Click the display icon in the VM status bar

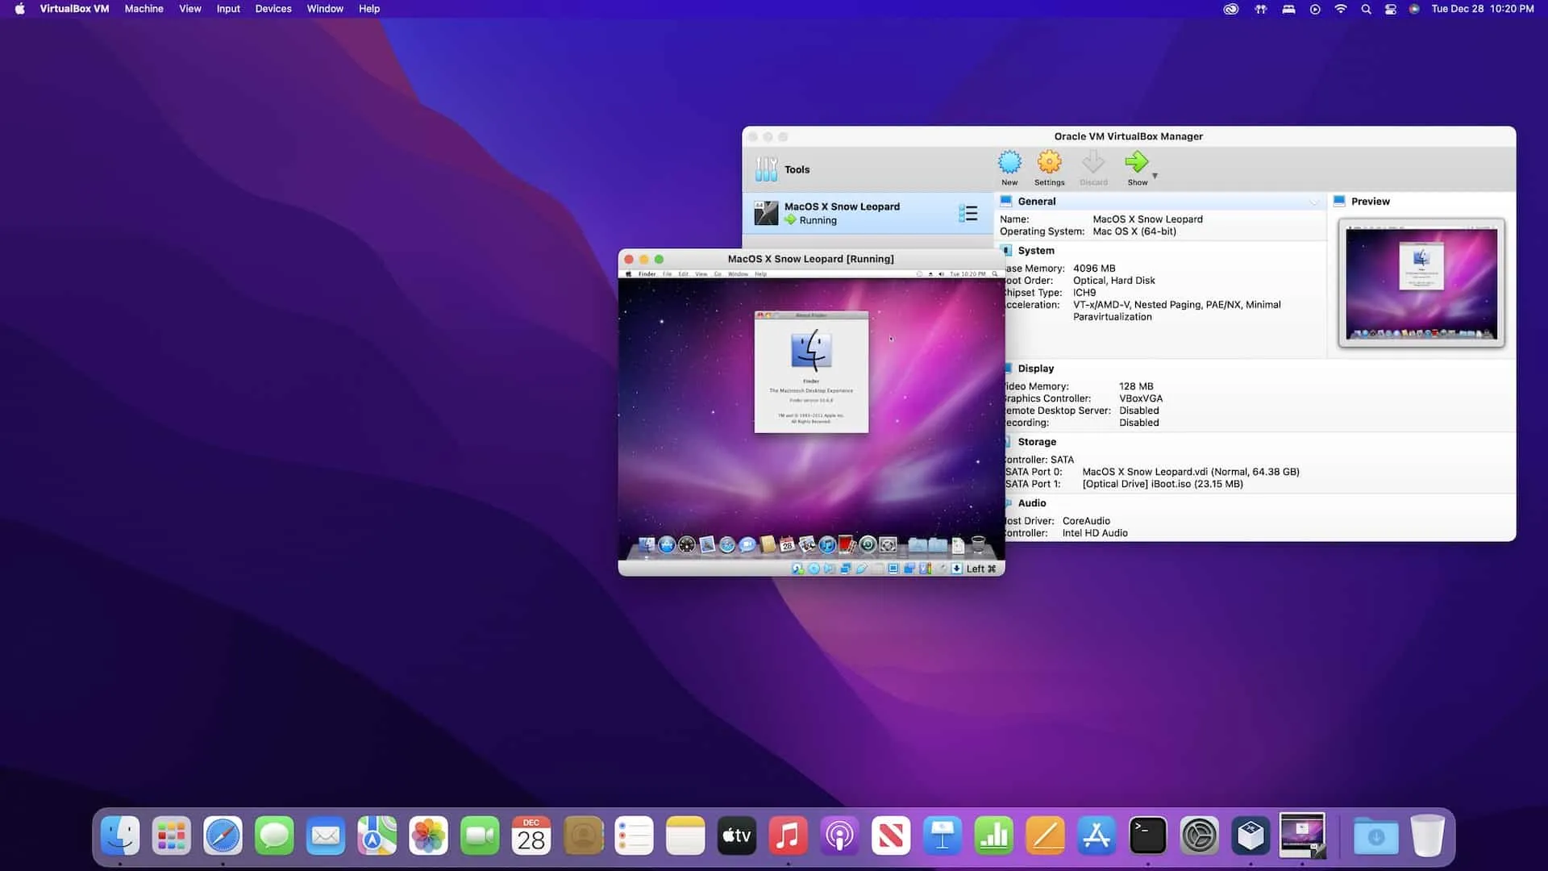point(893,569)
